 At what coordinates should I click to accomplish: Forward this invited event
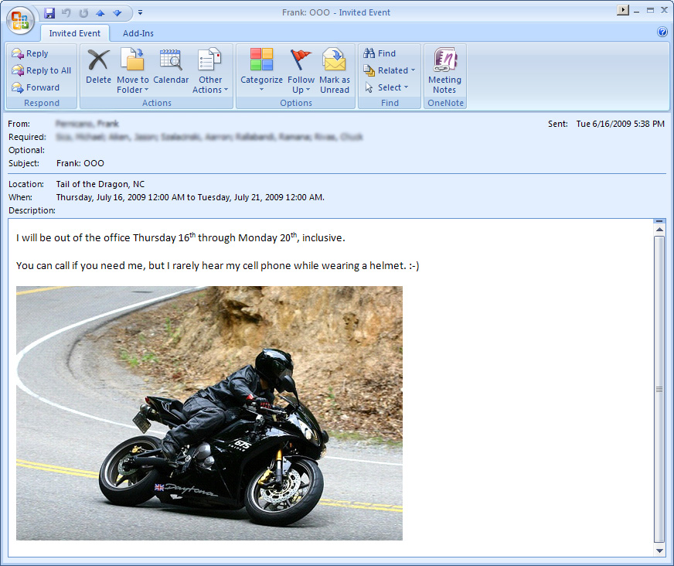[36, 87]
